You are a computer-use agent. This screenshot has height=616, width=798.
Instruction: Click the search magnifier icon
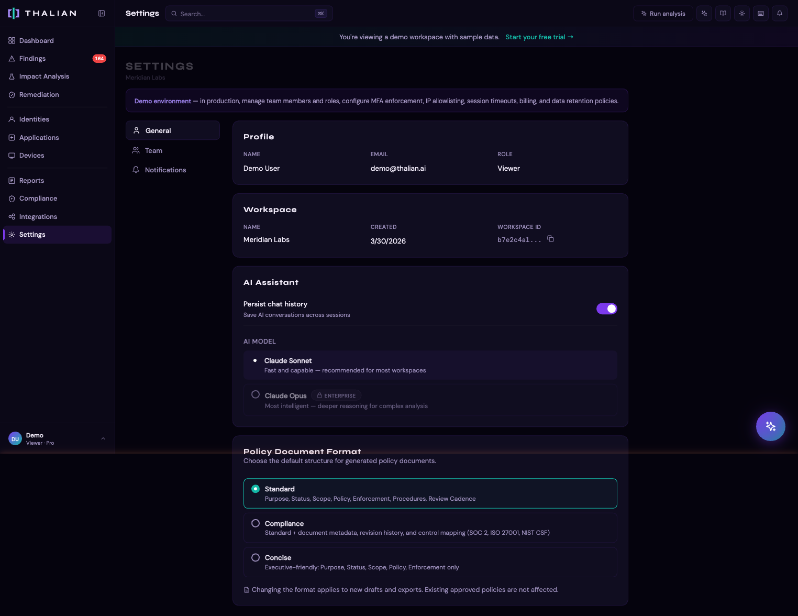pos(174,14)
